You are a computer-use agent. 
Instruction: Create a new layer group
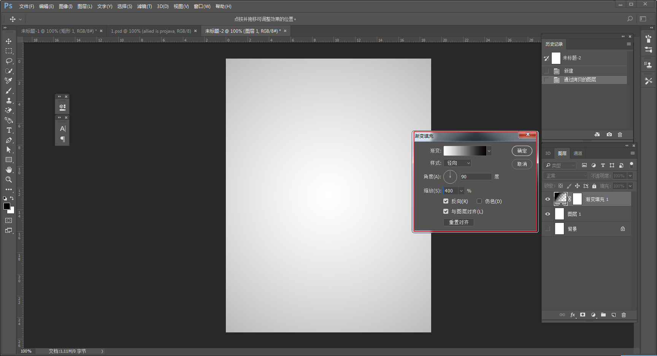pos(603,315)
